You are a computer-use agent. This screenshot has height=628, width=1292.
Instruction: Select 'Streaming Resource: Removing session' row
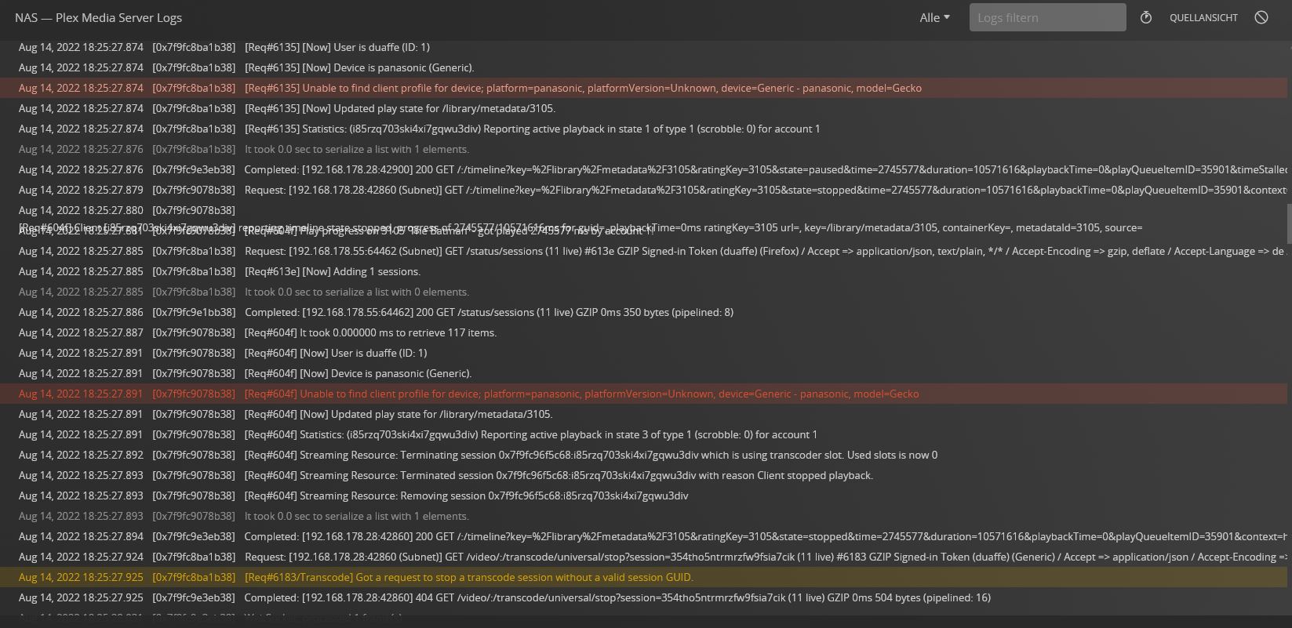click(x=643, y=496)
